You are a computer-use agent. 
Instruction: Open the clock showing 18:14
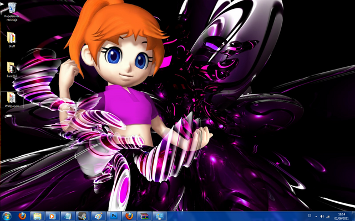pos(342,216)
